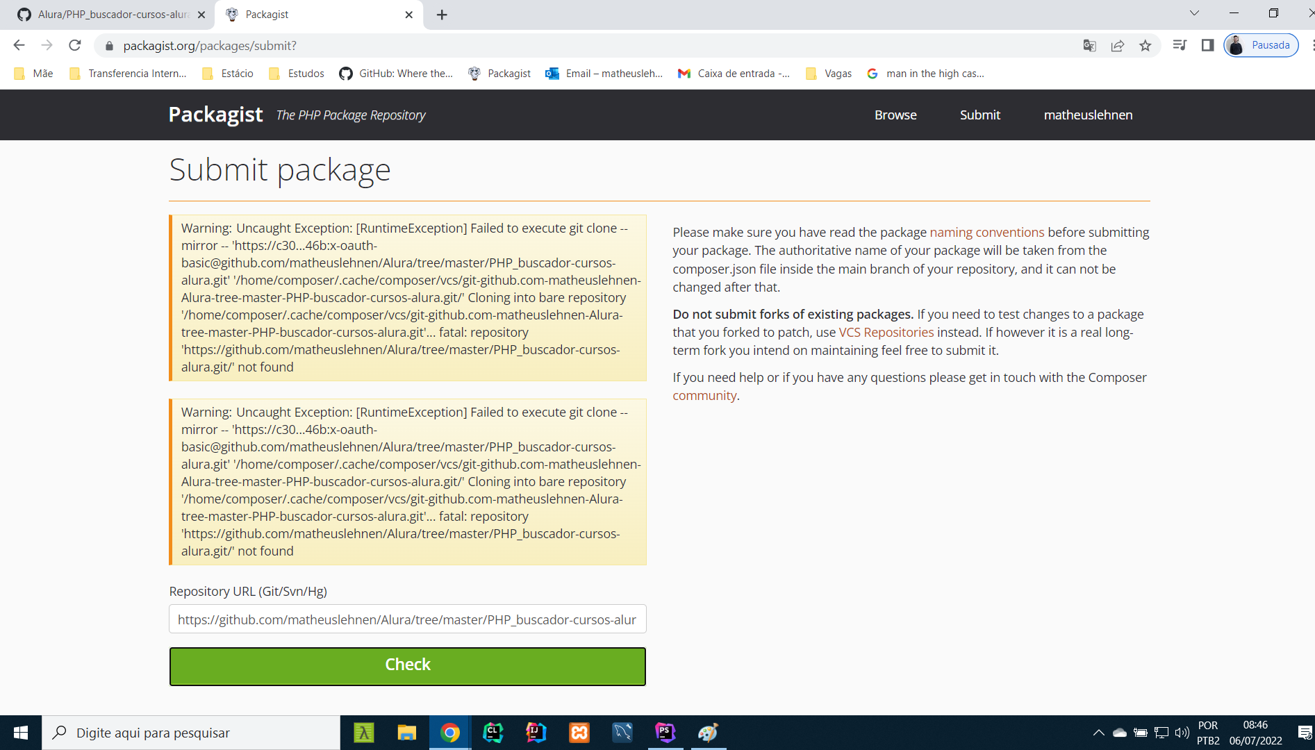Click the share page icon
Screen dimensions: 1315x750
[x=1117, y=45]
